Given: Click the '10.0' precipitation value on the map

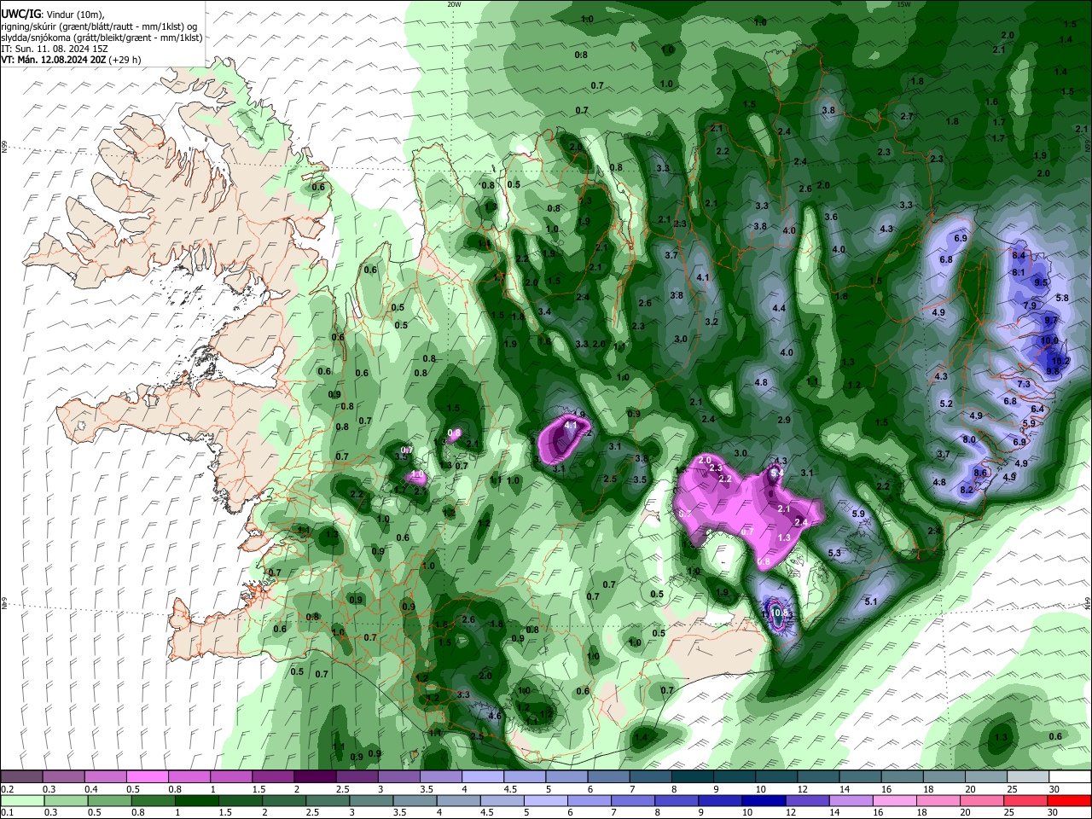Looking at the screenshot, I should point(1049,340).
